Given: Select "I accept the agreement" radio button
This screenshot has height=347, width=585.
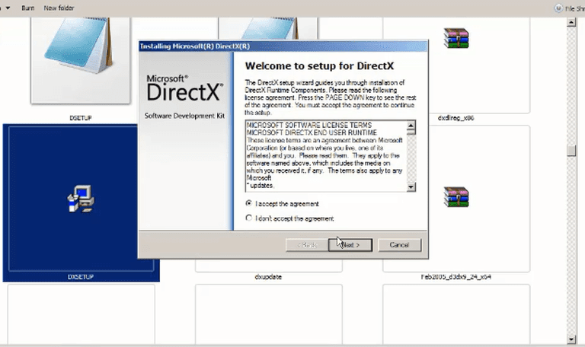Looking at the screenshot, I should coord(249,203).
